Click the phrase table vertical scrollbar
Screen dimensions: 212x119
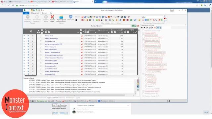point(139,52)
